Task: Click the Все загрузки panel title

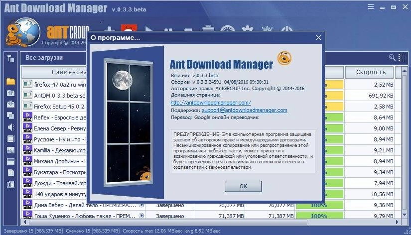Action: pos(44,58)
